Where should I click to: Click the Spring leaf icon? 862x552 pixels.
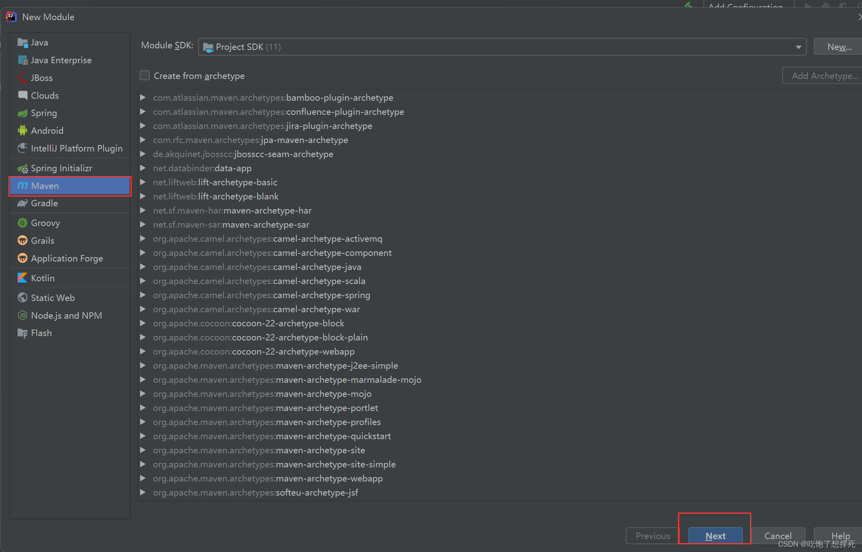[x=23, y=113]
